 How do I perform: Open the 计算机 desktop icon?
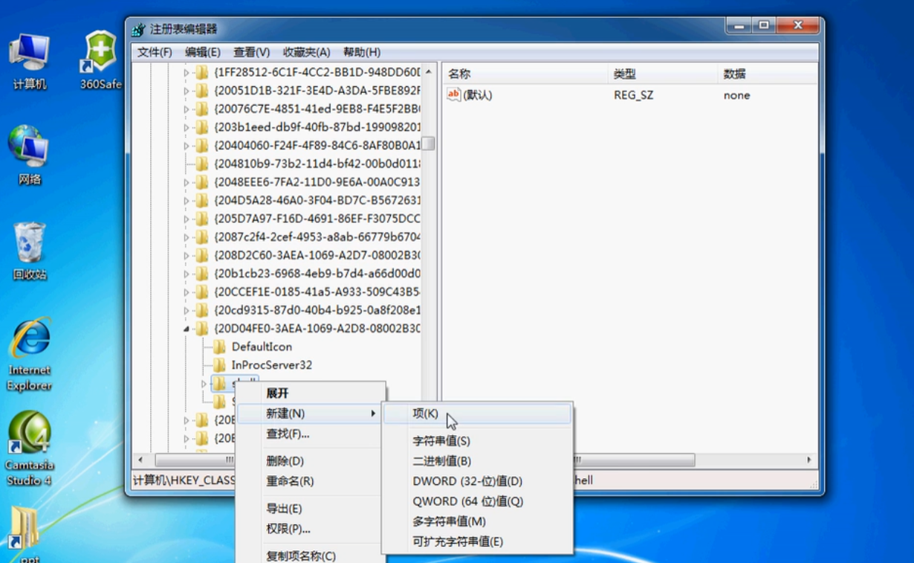(29, 61)
